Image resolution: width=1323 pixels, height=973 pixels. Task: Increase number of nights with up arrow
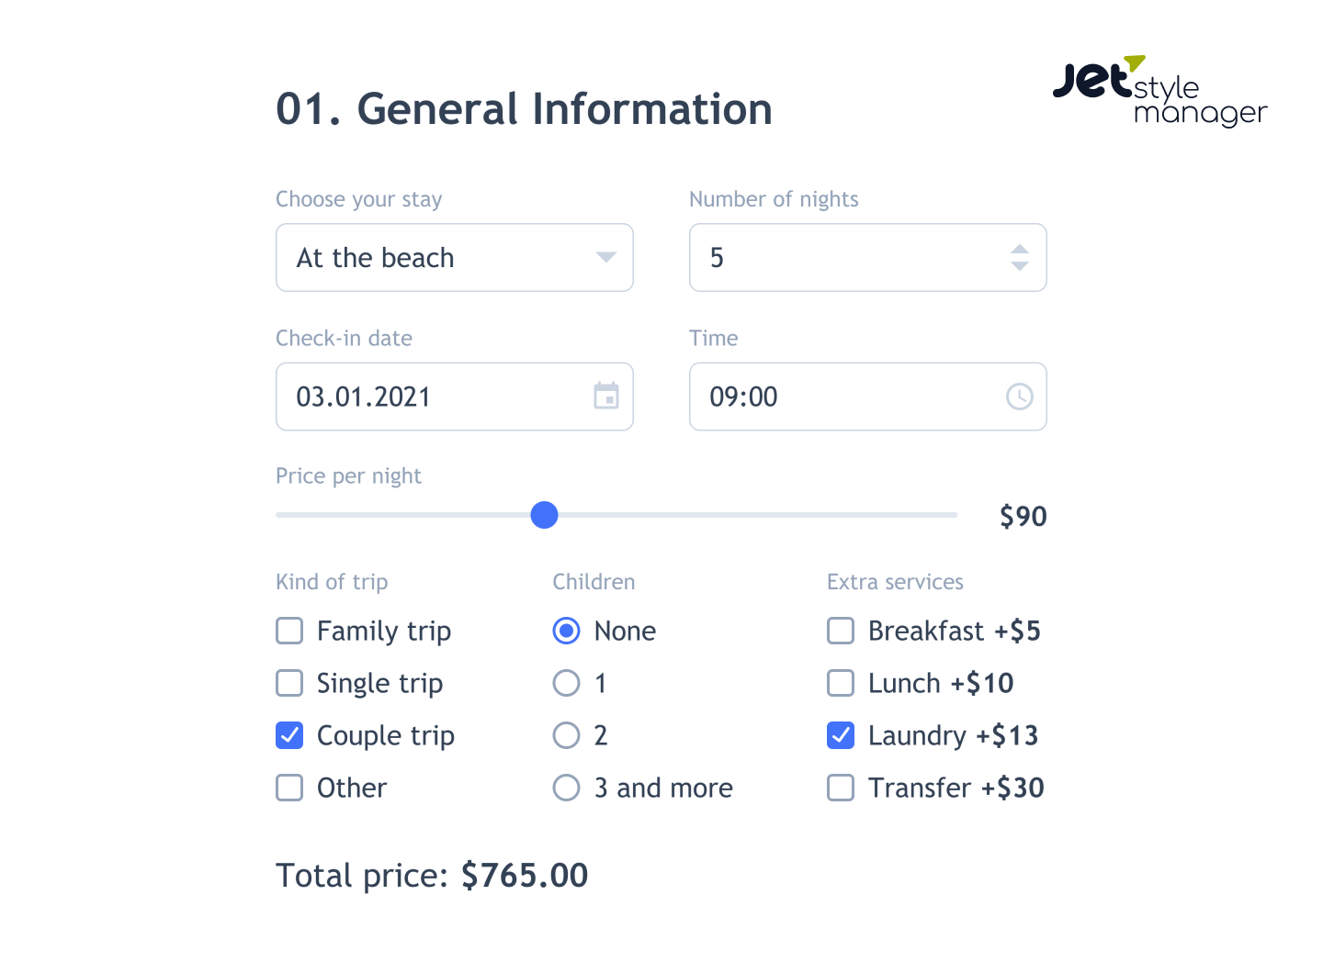(1020, 250)
